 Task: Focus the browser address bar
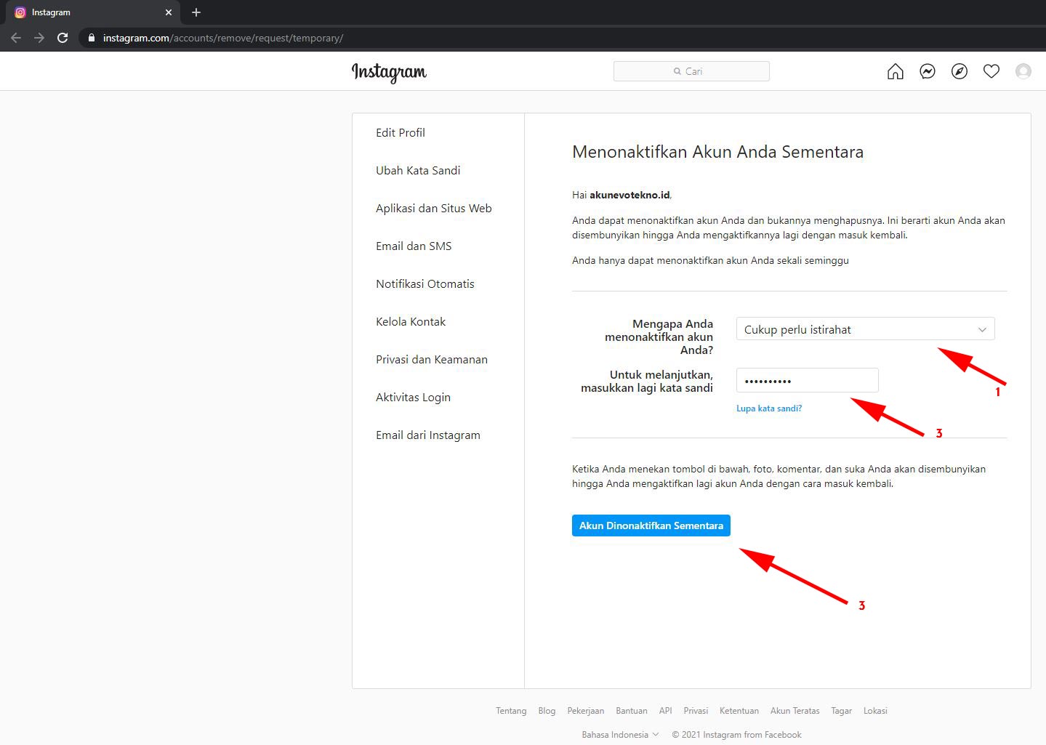click(560, 38)
